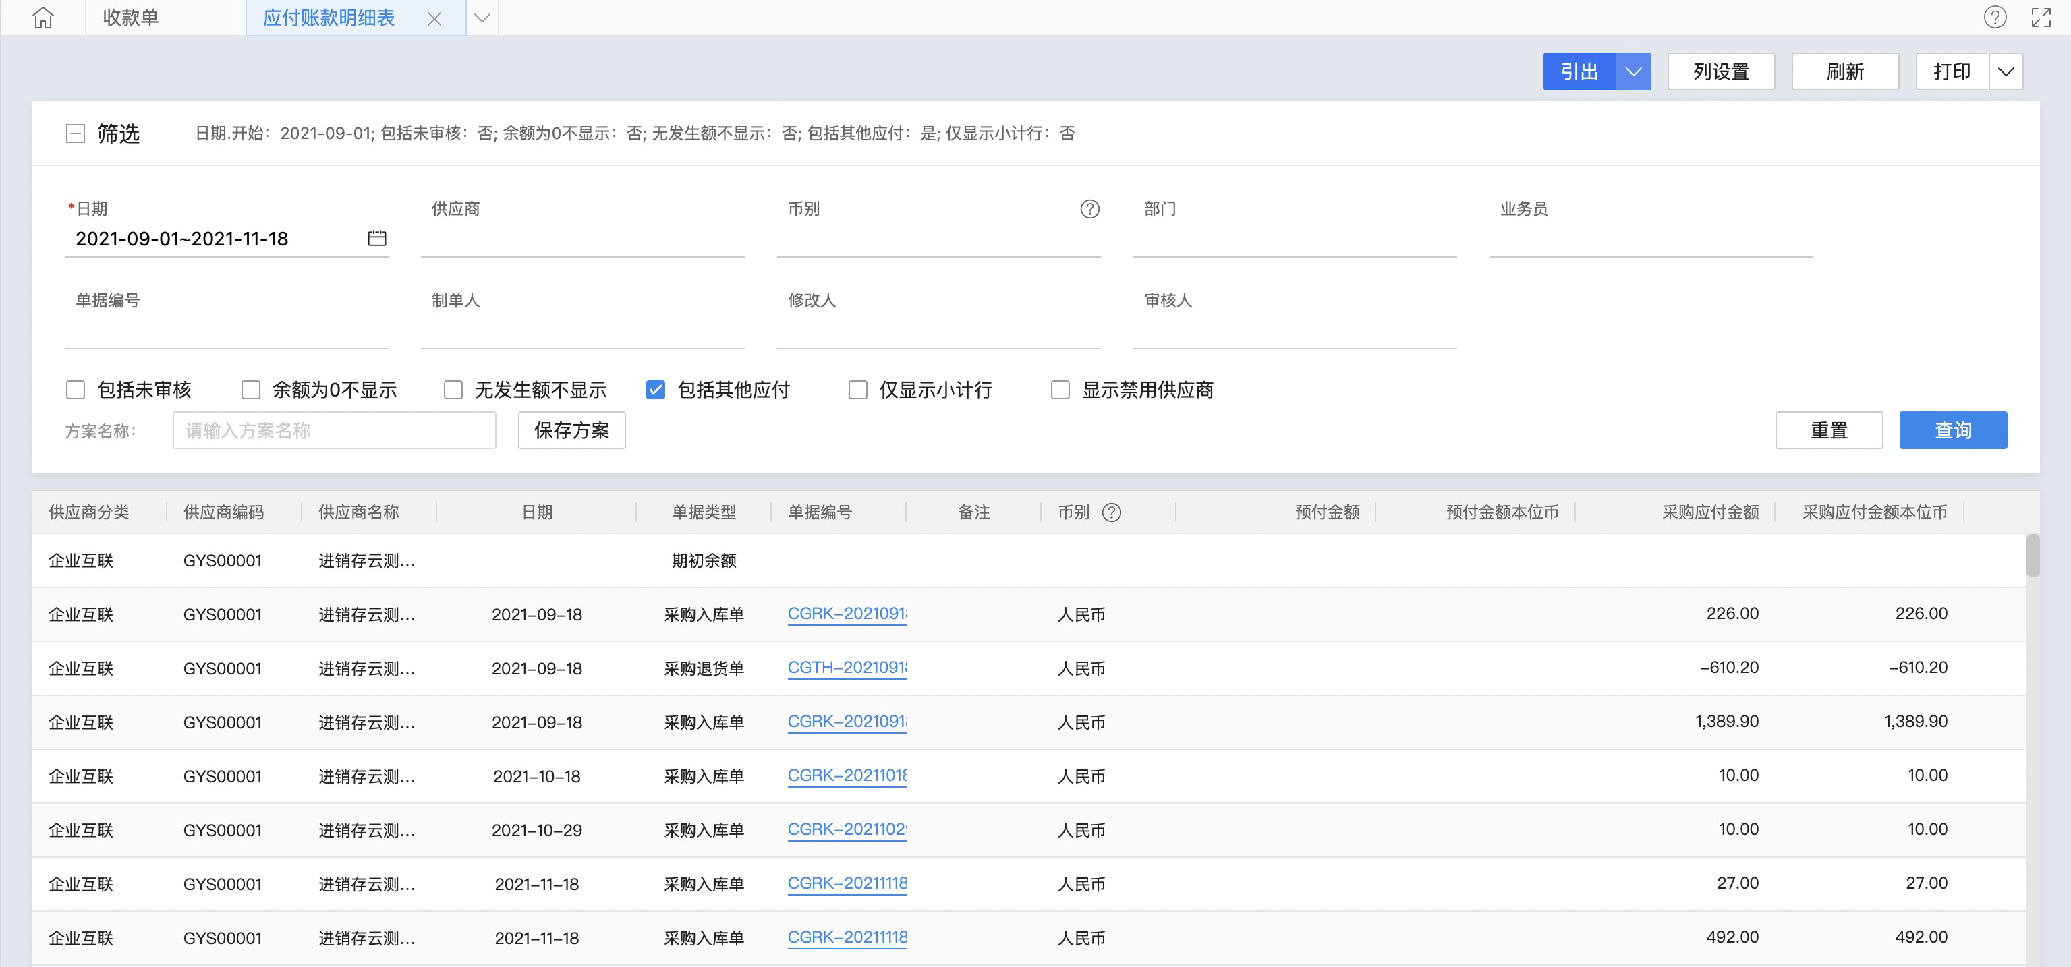
Task: Uncheck the 包括其他应付 checkbox
Action: click(655, 390)
